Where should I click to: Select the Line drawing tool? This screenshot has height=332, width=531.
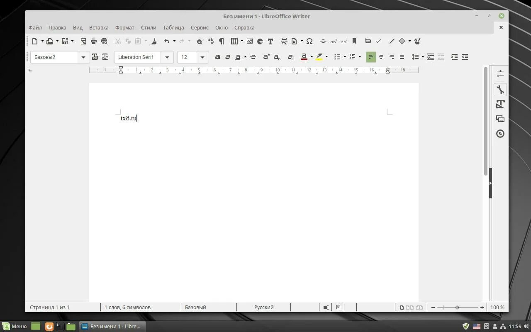(392, 41)
